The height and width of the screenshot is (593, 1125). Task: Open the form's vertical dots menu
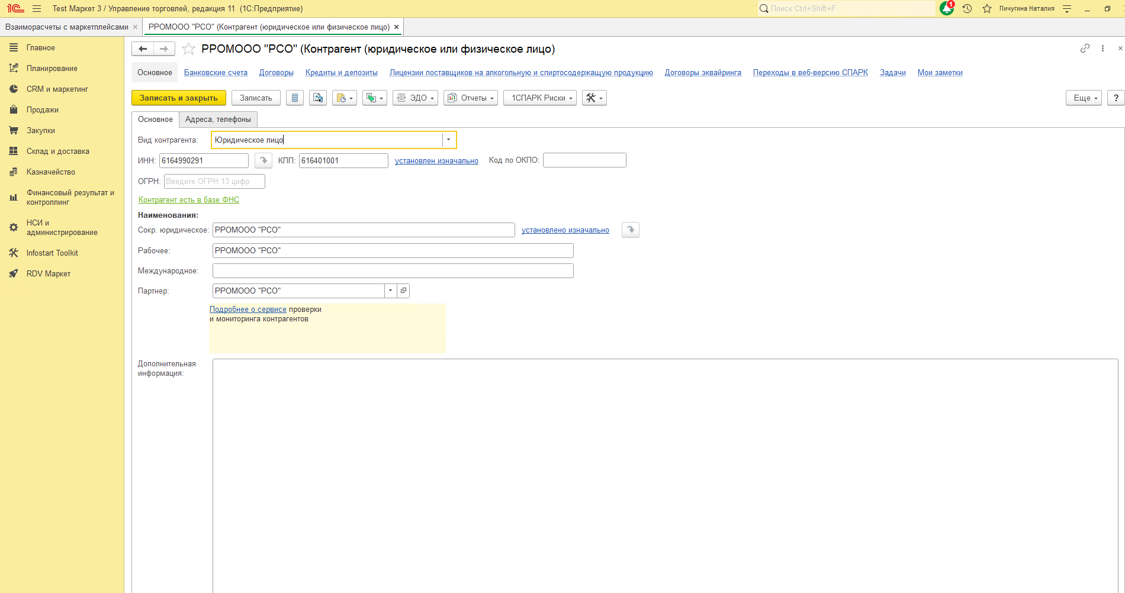(x=1102, y=49)
